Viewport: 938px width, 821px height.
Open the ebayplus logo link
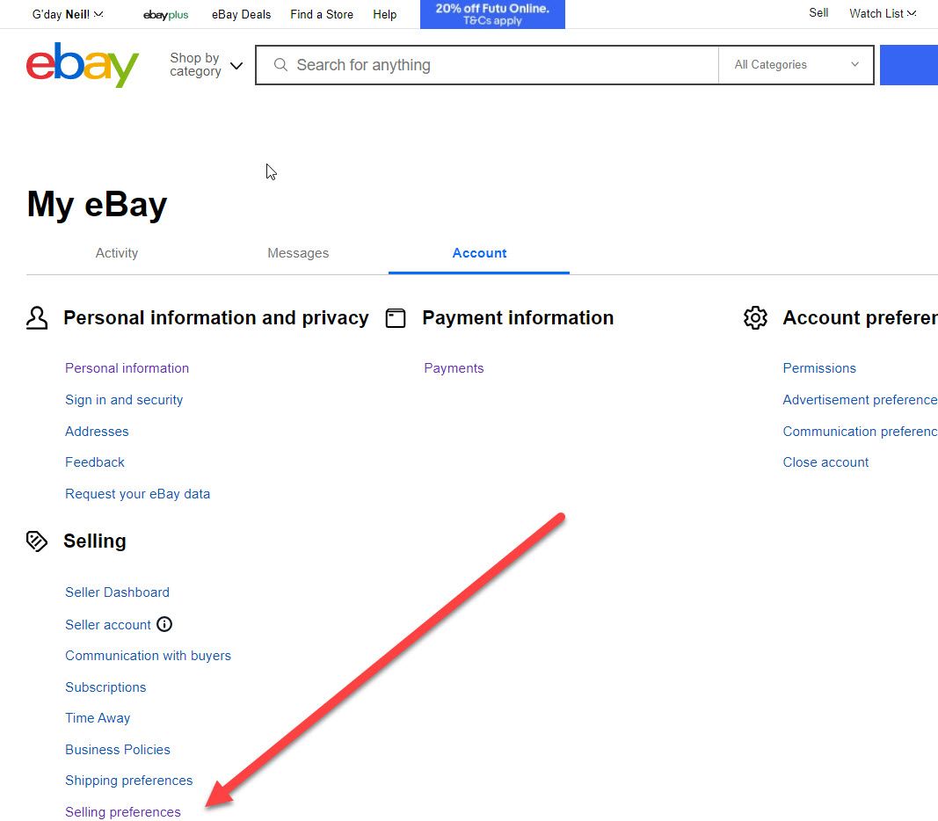click(x=165, y=15)
